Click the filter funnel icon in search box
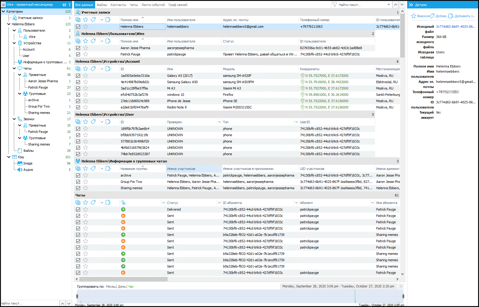This screenshot has height=307, width=479. (x=335, y=5)
